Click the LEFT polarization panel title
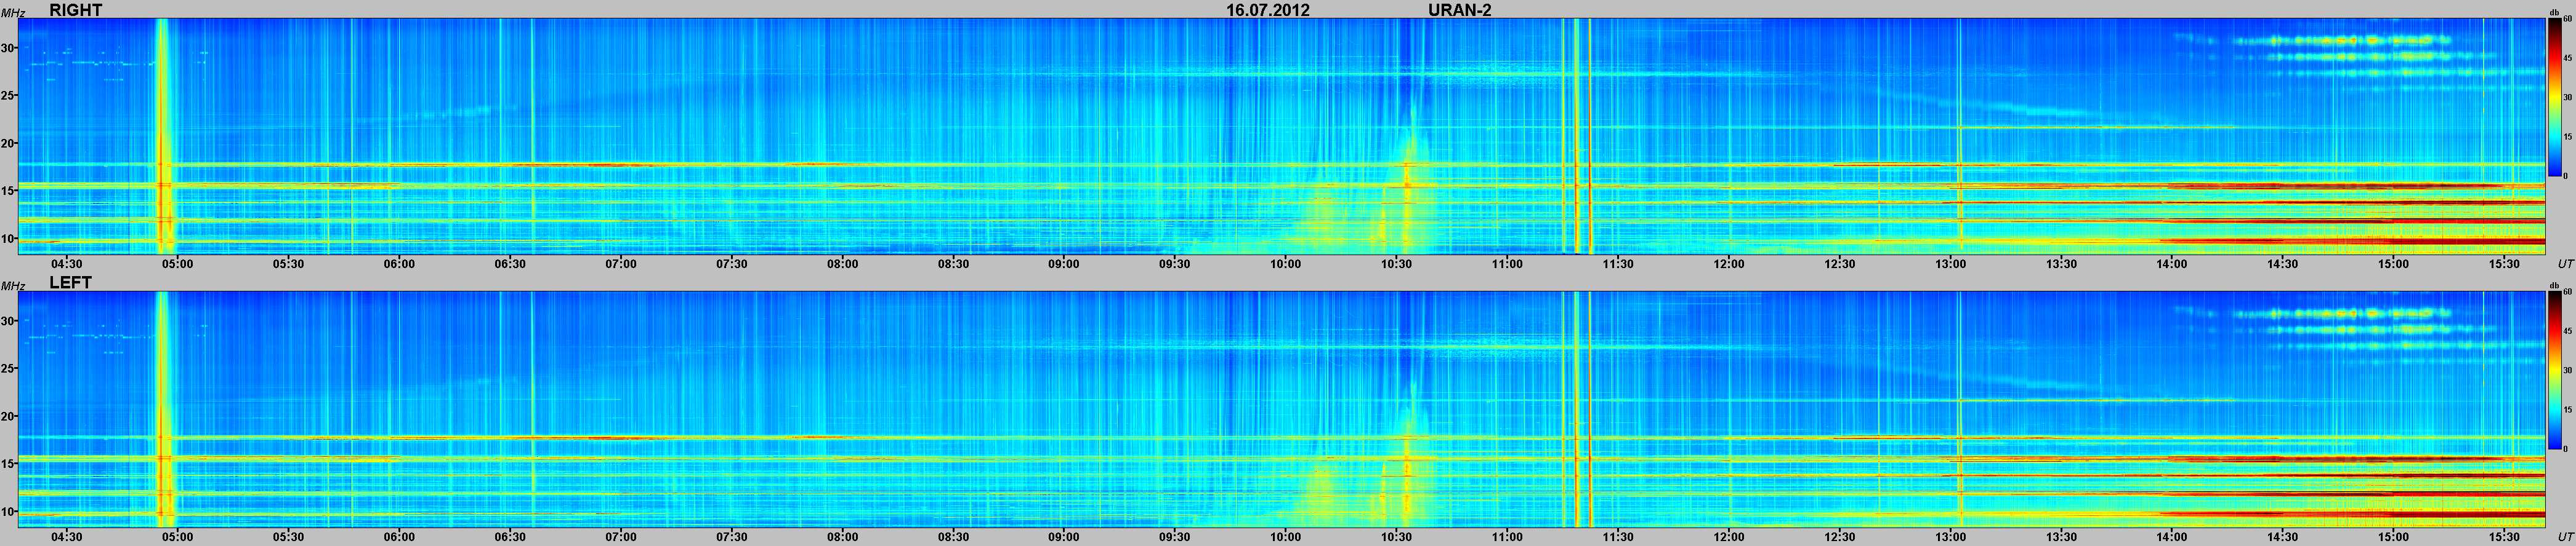2576x546 pixels. (70, 282)
